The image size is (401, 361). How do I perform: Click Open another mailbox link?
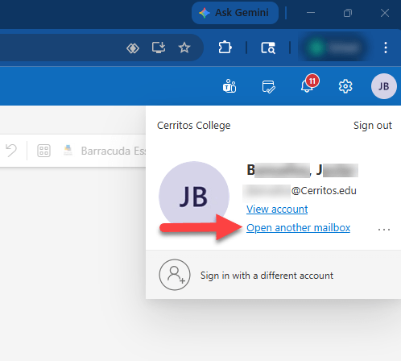[298, 228]
